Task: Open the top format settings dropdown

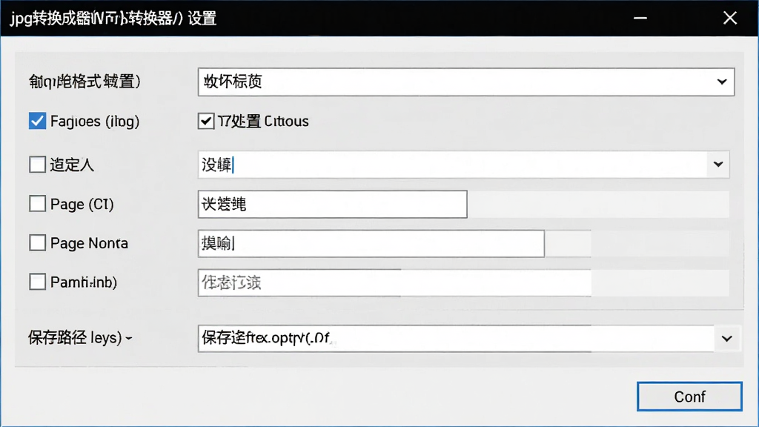Action: pyautogui.click(x=722, y=82)
